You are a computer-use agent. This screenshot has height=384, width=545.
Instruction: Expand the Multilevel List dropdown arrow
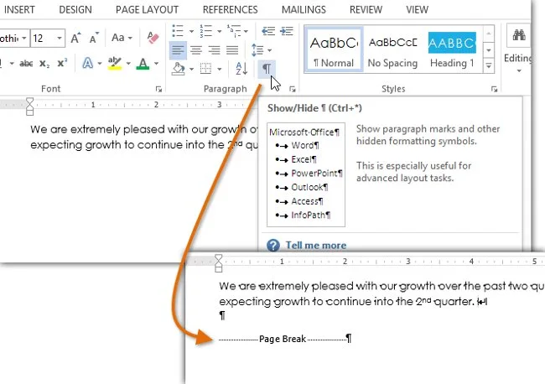[x=246, y=31]
